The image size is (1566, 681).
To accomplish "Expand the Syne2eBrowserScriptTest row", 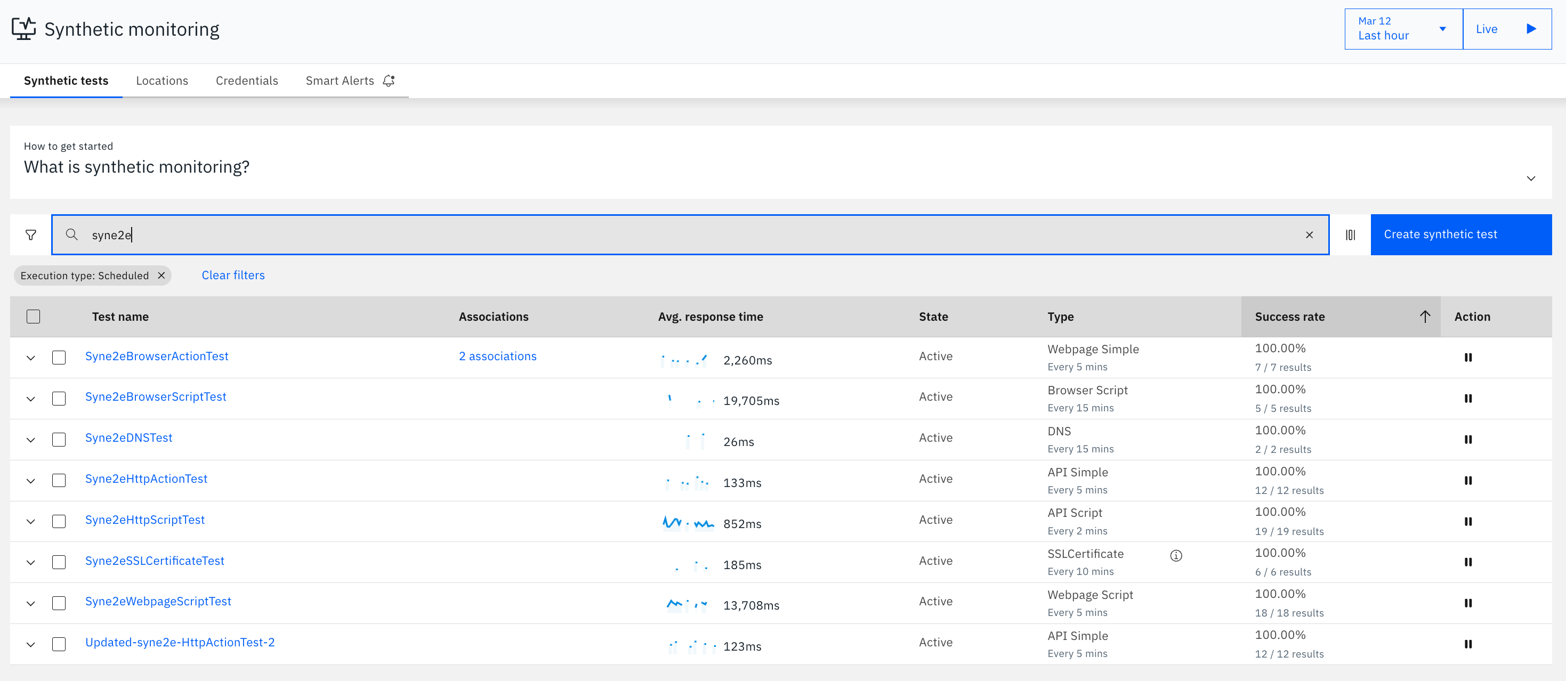I will 31,399.
